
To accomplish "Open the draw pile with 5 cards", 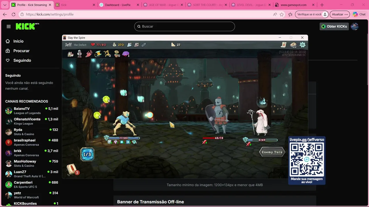I will pyautogui.click(x=72, y=170).
